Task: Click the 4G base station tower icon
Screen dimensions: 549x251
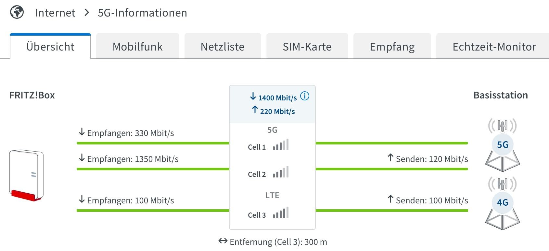Action: coord(503,203)
